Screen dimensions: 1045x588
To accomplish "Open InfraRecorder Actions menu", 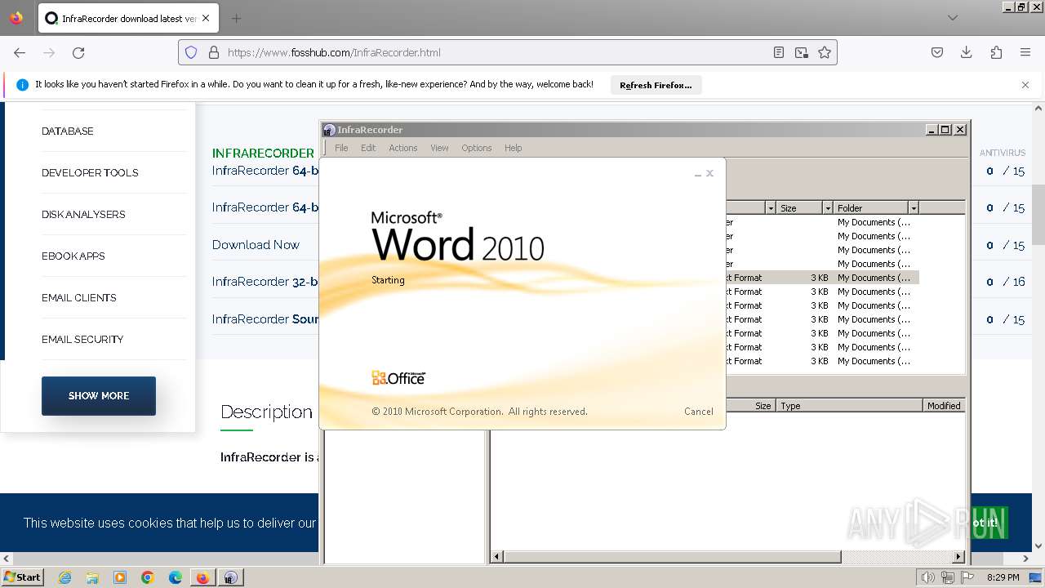I will click(402, 148).
